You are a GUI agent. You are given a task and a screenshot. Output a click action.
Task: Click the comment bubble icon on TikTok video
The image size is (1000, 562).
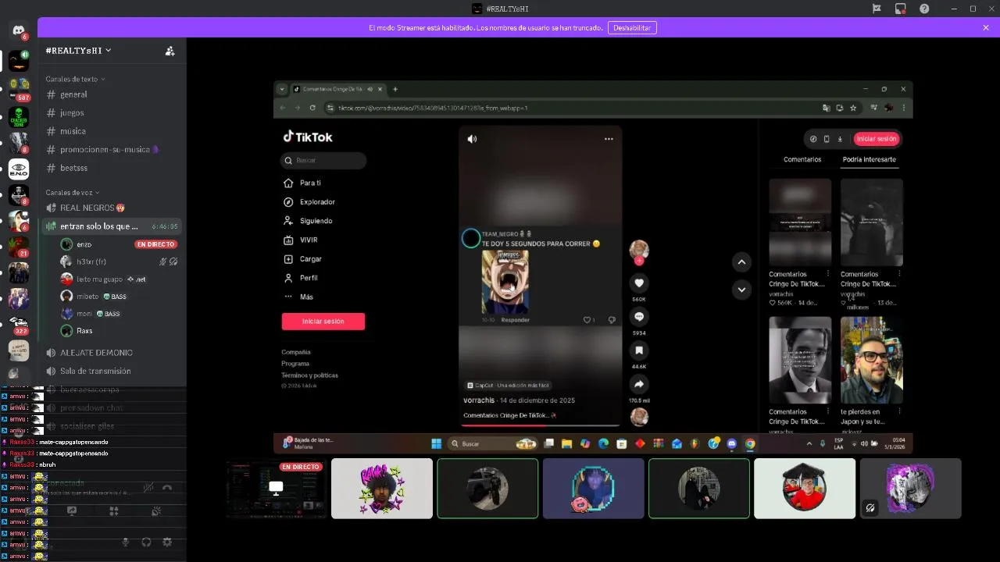[x=639, y=317]
